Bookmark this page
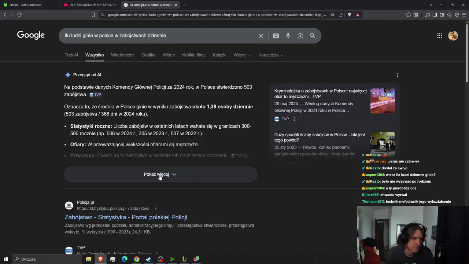The image size is (469, 264). 93,15
